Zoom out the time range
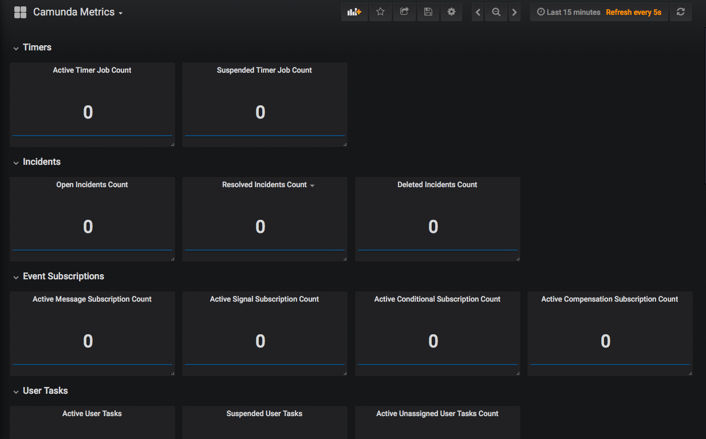The width and height of the screenshot is (706, 439). (496, 12)
